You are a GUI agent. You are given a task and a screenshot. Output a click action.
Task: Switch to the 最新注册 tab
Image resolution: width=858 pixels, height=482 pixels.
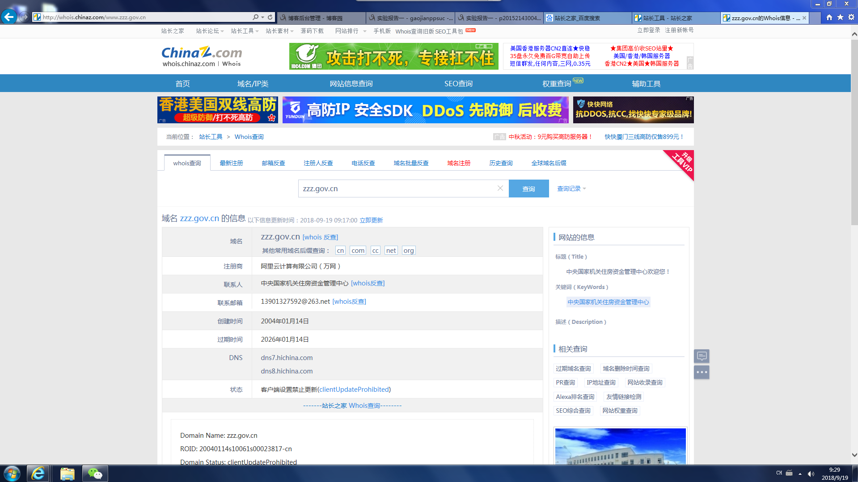click(231, 163)
